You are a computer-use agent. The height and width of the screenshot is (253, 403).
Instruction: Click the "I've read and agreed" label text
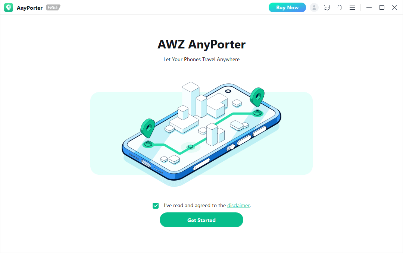click(195, 206)
